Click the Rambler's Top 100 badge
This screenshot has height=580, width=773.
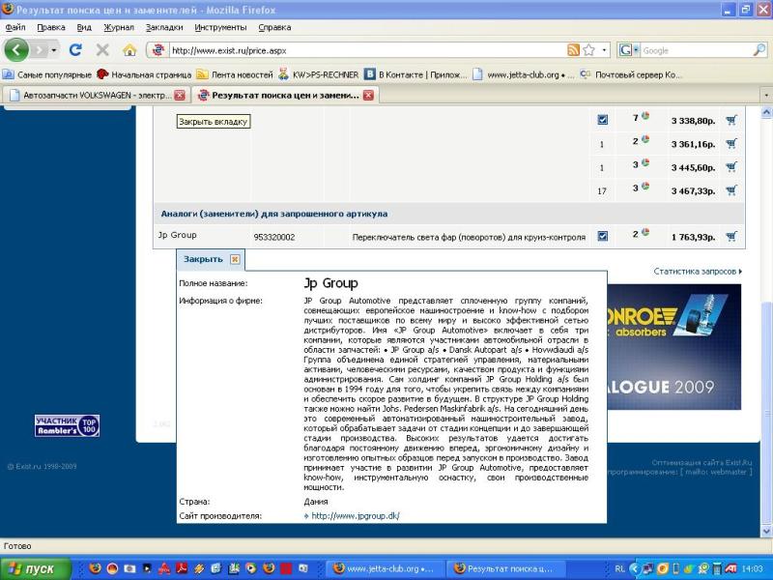tap(67, 425)
